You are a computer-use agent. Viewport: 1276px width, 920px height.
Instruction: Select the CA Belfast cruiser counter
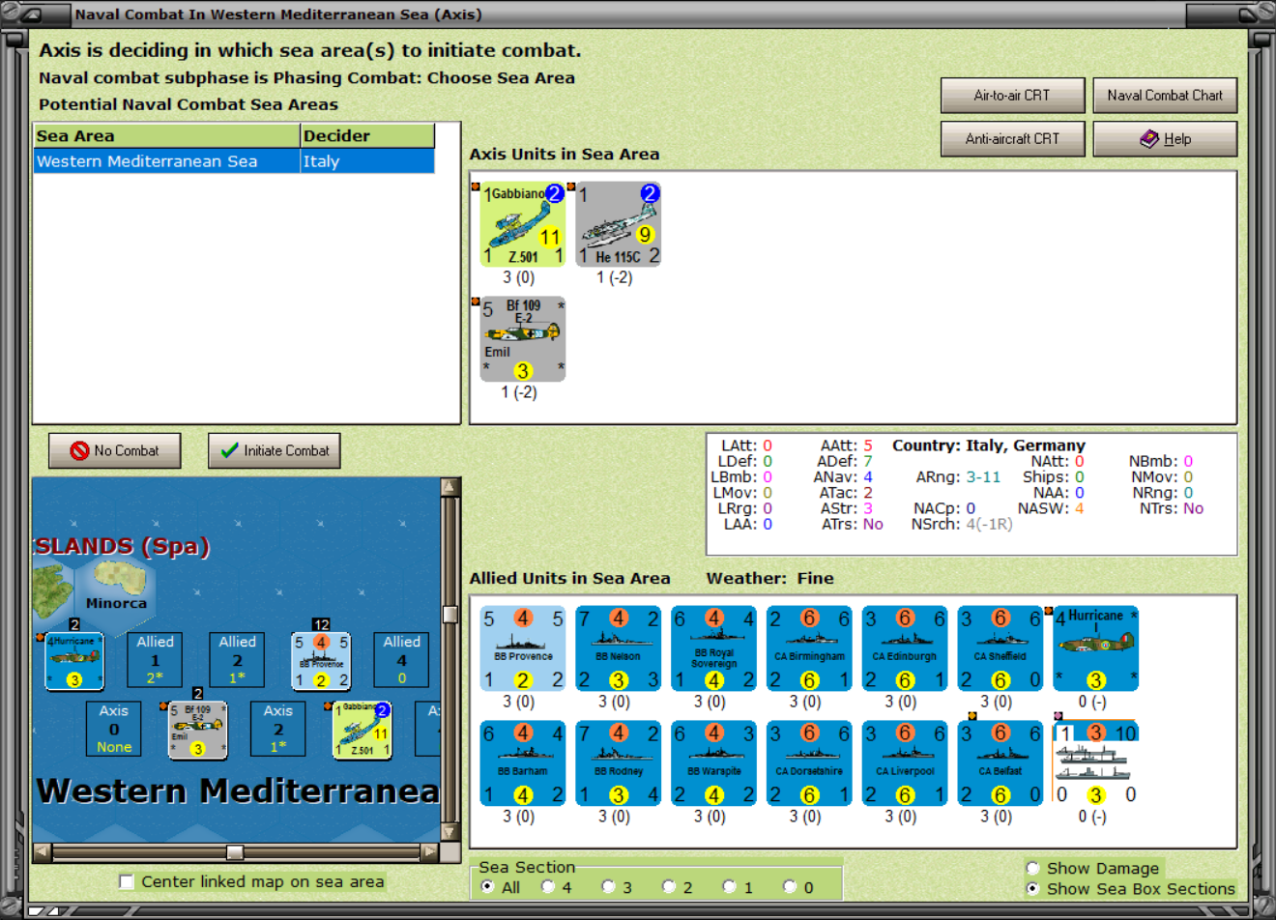coord(1000,763)
